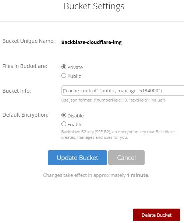
Task: Click the 'Files in Bucket are:' label
Action: pyautogui.click(x=25, y=66)
